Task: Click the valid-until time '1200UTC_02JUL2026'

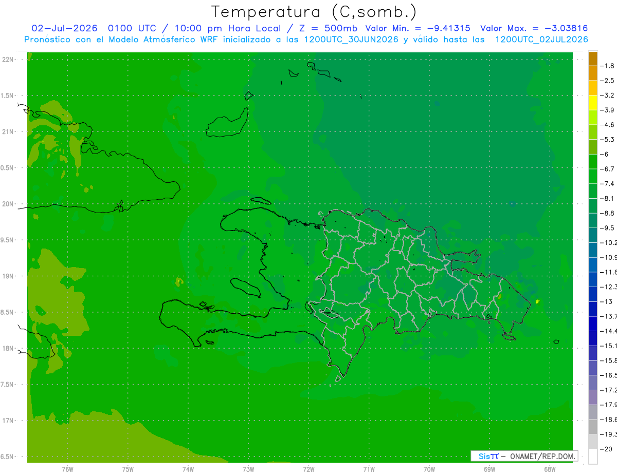Action: [x=541, y=40]
